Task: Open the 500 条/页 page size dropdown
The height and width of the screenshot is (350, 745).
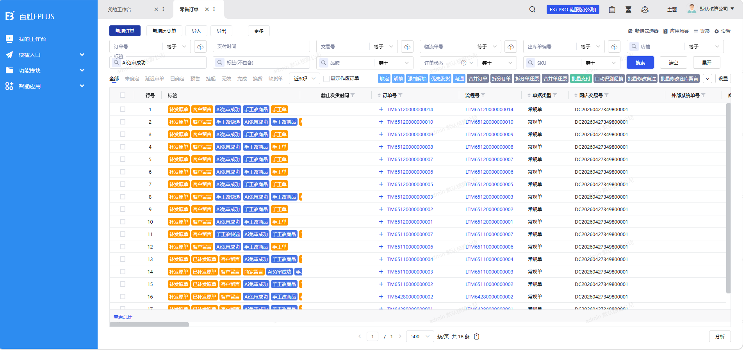Action: point(420,336)
